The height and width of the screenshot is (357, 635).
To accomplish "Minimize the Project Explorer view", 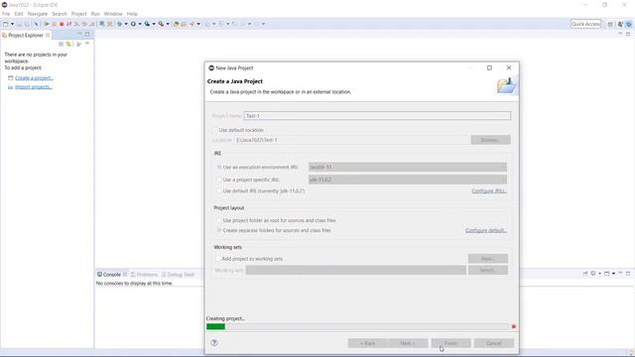I will 79,34.
